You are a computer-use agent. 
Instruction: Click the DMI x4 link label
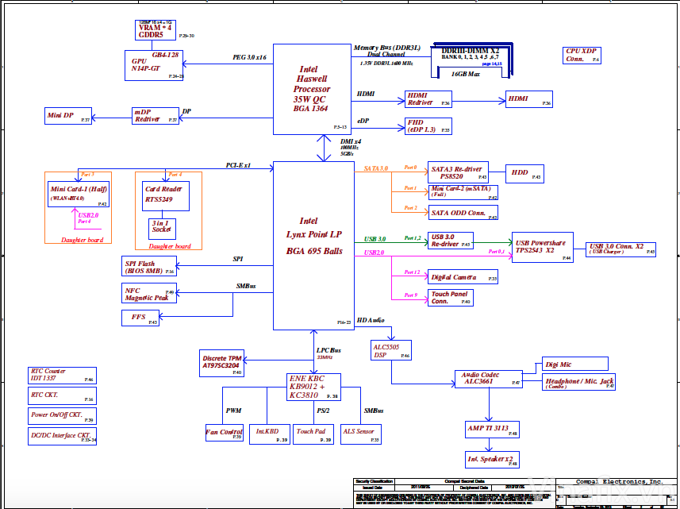click(x=351, y=141)
